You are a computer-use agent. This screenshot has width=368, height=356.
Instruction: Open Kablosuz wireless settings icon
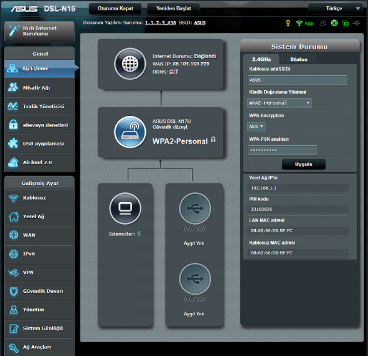point(13,198)
